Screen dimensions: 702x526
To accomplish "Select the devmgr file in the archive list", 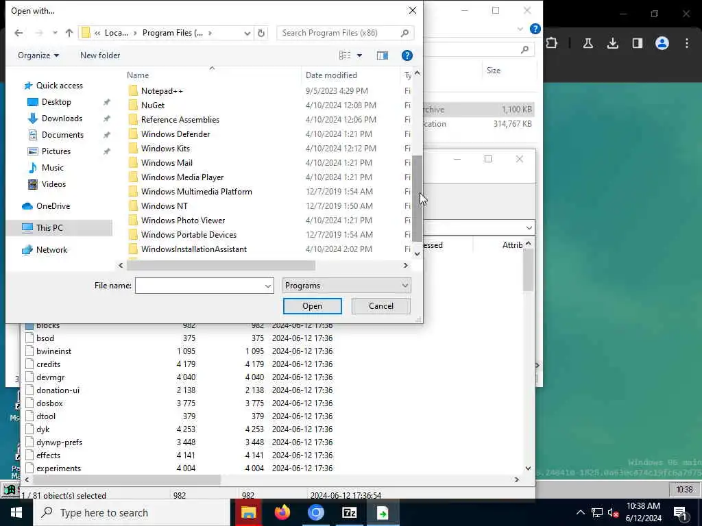I will pyautogui.click(x=50, y=377).
